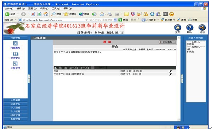Expand the 链接 links chevron
Viewport: 212px width, 129px height.
139,19
